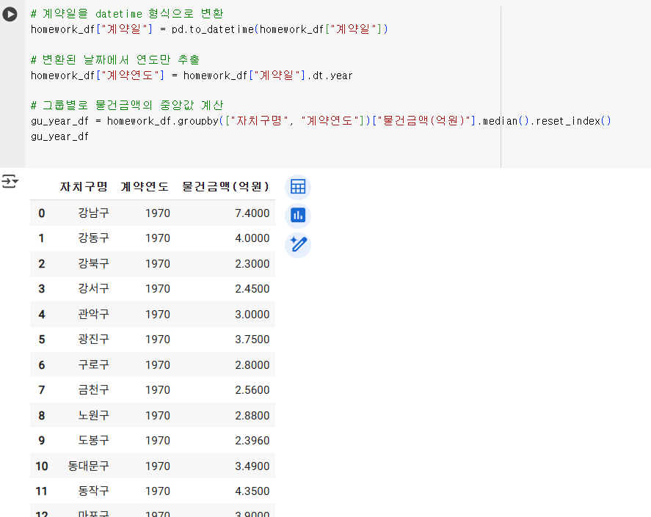Screen dimensions: 651x517
Task: Click the value 2.8000
Action: click(x=252, y=365)
